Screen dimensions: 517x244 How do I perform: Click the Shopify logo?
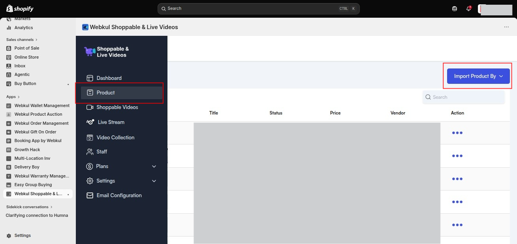coord(20,9)
